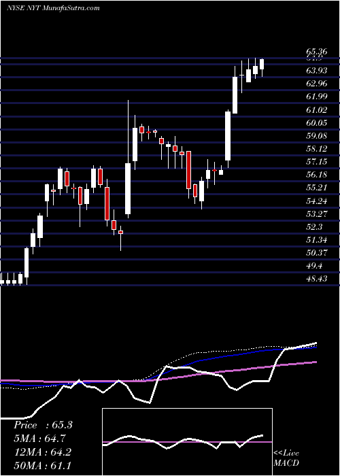Viewport: 340px width, 476px height.
Task: Select the 61.02 price axis label
Action: (317, 109)
